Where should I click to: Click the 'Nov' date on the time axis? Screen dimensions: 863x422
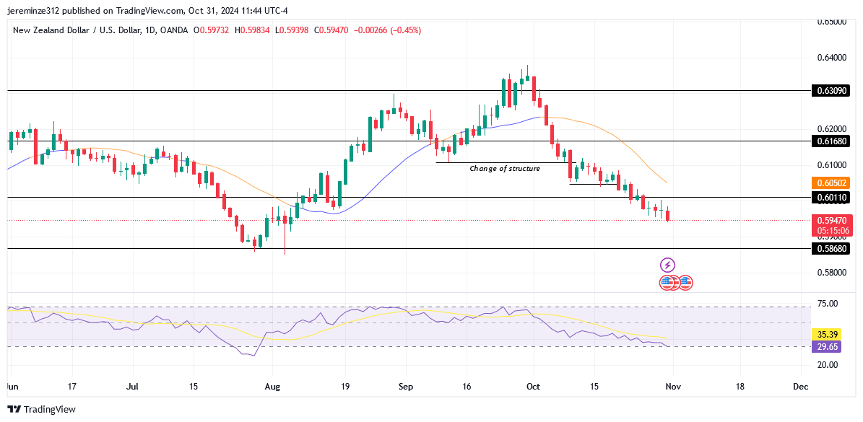pyautogui.click(x=674, y=387)
